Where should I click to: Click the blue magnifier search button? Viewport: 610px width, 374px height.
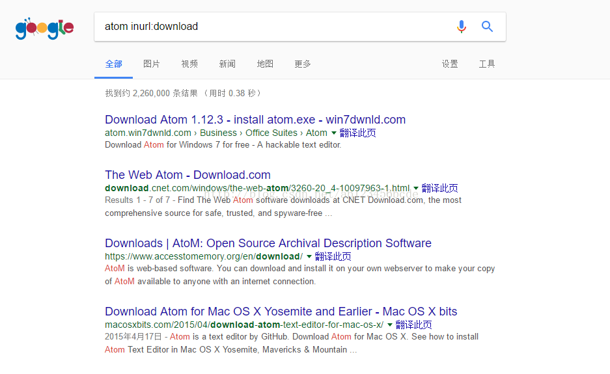(487, 27)
